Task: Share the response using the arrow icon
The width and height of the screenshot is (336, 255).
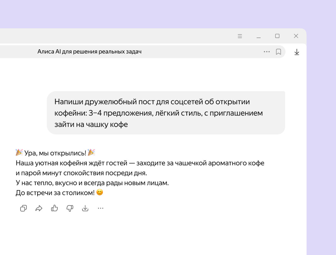Action: point(39,208)
